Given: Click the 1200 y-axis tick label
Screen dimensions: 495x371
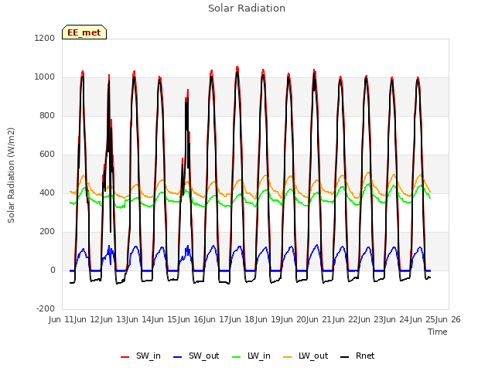Looking at the screenshot, I should click(x=45, y=38).
